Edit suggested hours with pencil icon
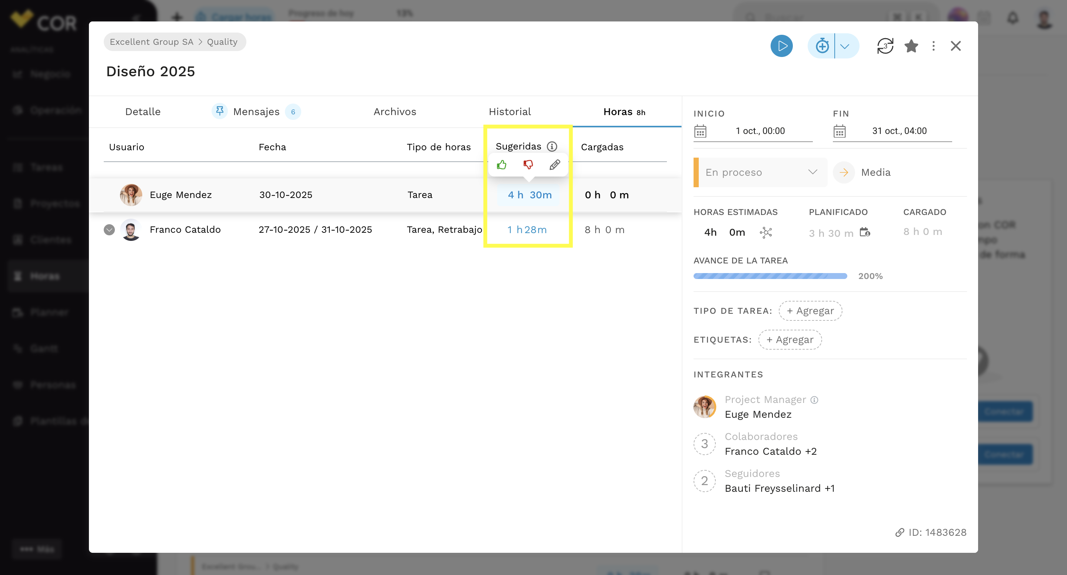 [x=555, y=165]
